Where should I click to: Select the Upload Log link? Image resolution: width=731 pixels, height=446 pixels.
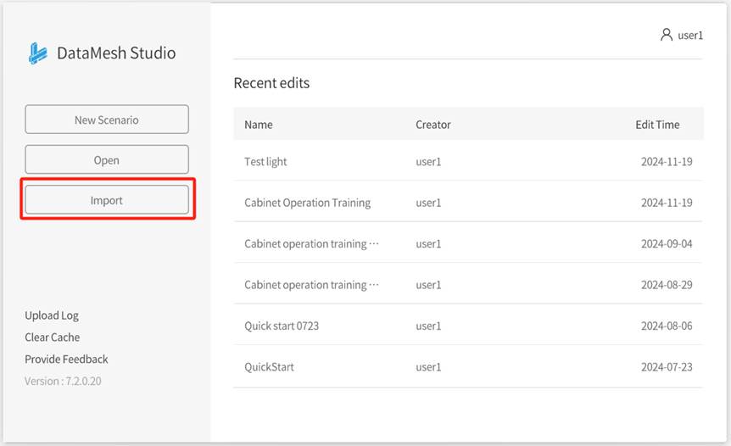coord(52,315)
